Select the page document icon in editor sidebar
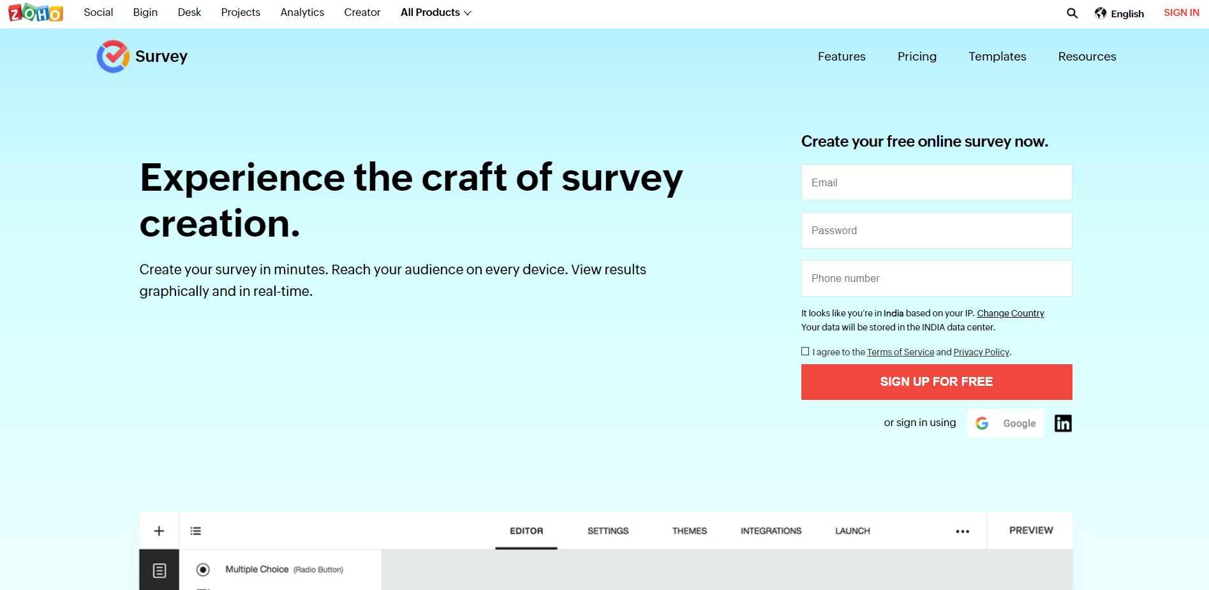This screenshot has width=1209, height=590. point(158,570)
